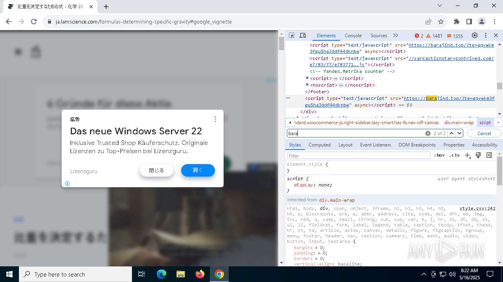Viewport: 503px width, 282px height.
Task: Focus the Styles filter input
Action: pyautogui.click(x=359, y=155)
